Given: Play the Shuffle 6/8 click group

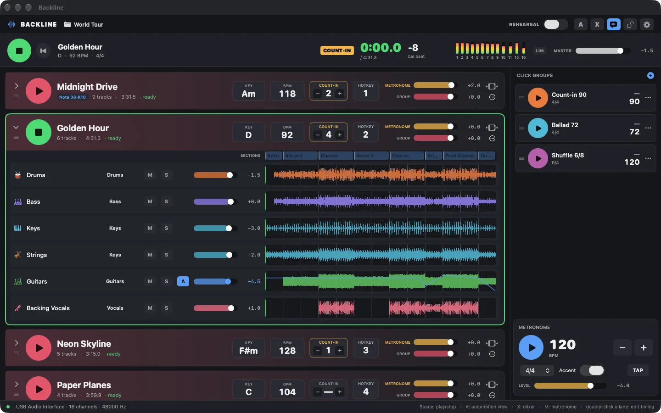Looking at the screenshot, I should pyautogui.click(x=538, y=158).
